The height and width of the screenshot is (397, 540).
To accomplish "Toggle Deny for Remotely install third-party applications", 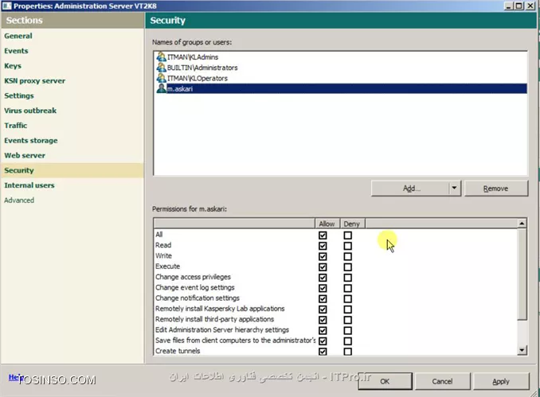I will click(x=348, y=320).
